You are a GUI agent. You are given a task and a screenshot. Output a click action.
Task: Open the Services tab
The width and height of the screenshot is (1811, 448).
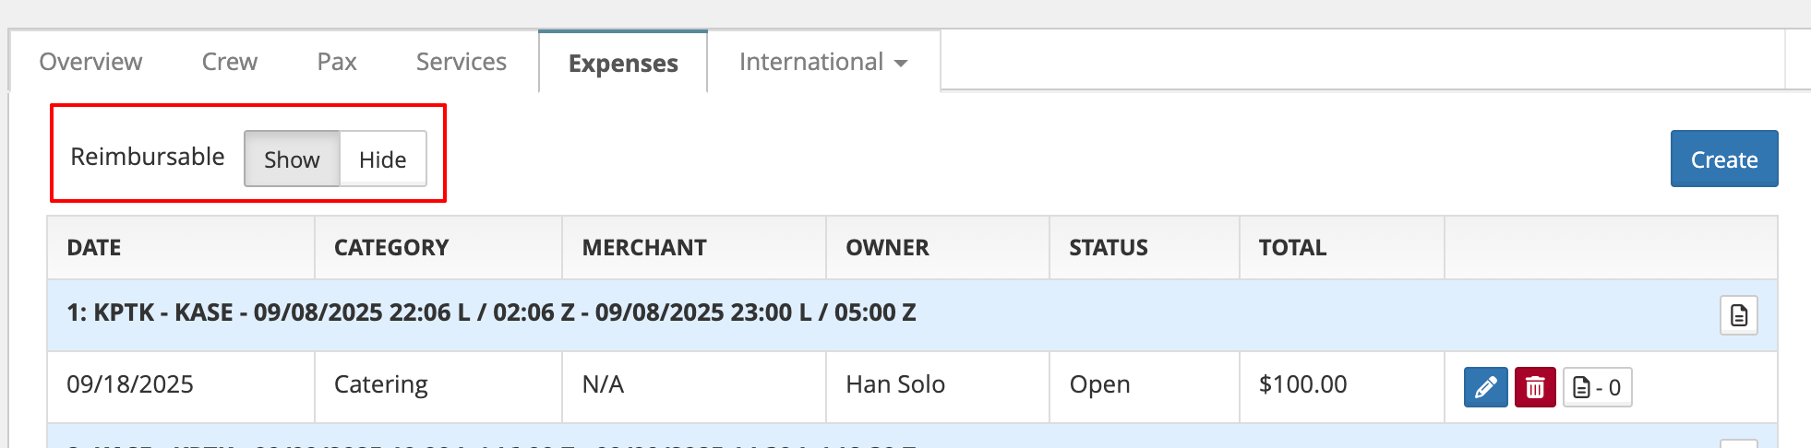click(461, 62)
